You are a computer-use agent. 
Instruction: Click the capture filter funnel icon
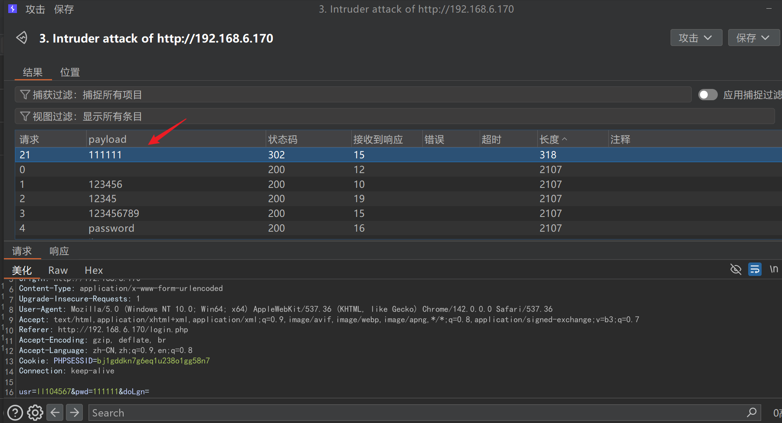tap(25, 95)
